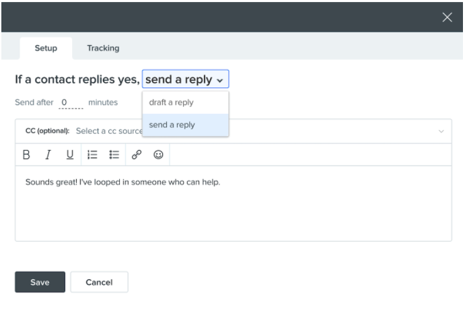Close the dialog with X icon
The height and width of the screenshot is (319, 467).
tap(447, 17)
